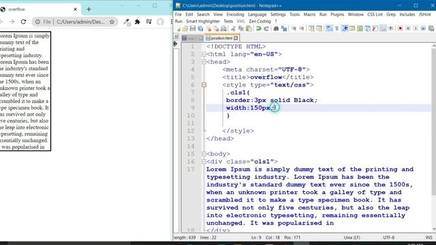Collapse the style fold marker on line 6

pyautogui.click(x=204, y=84)
